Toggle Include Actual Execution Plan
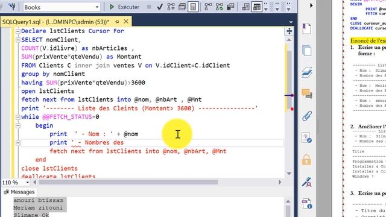This screenshot has height=217, width=386. point(208,7)
